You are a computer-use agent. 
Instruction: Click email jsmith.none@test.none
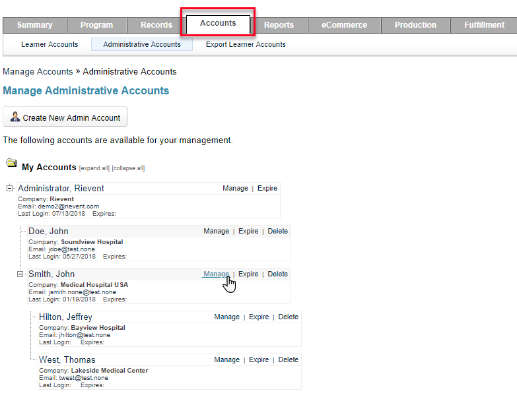coord(82,292)
